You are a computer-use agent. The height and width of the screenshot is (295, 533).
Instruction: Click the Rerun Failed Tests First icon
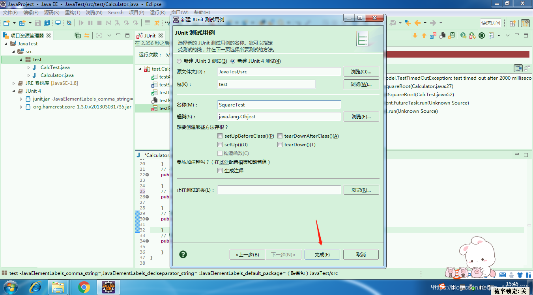pos(473,35)
